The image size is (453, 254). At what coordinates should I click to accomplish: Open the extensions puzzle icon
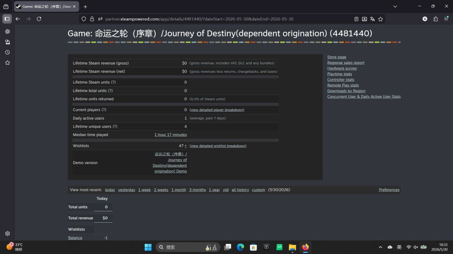(x=435, y=19)
